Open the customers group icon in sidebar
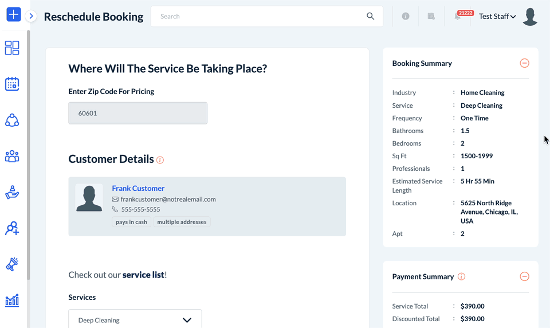 tap(12, 156)
